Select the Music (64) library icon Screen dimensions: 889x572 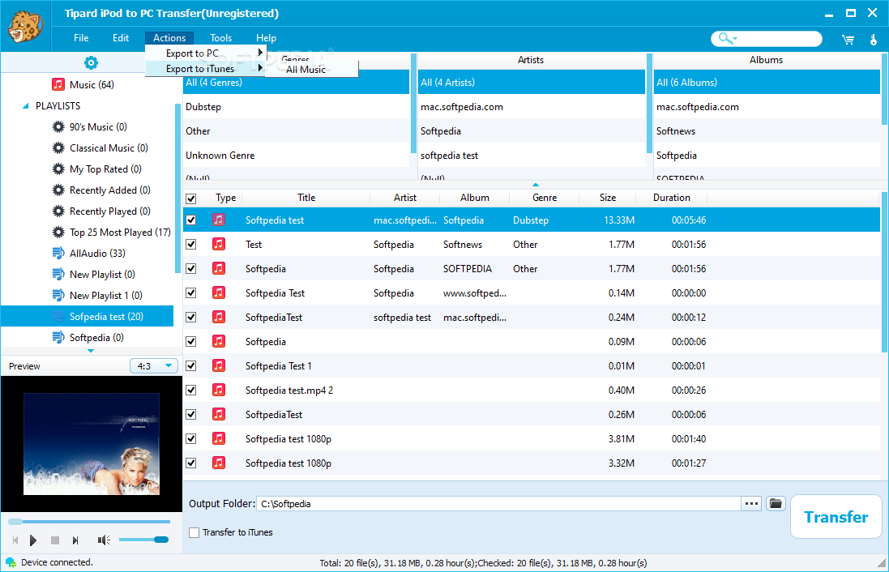(x=58, y=84)
